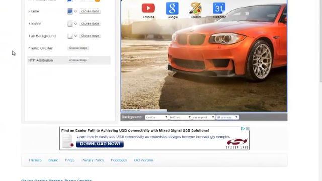Open the Creator palette icon in the preview
Viewport: 322px width, 181px height.
(196, 9)
